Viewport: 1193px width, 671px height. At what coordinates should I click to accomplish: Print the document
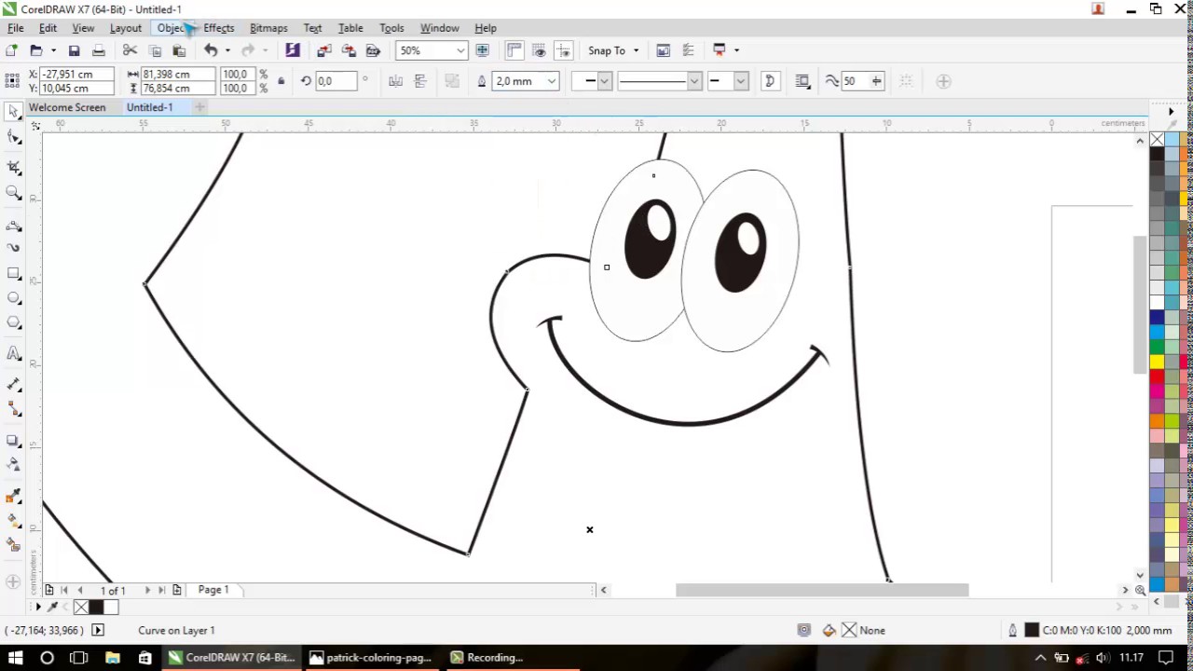99,50
